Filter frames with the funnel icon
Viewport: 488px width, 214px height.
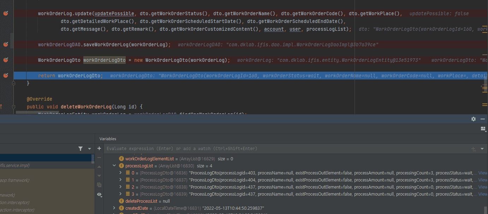click(x=81, y=149)
